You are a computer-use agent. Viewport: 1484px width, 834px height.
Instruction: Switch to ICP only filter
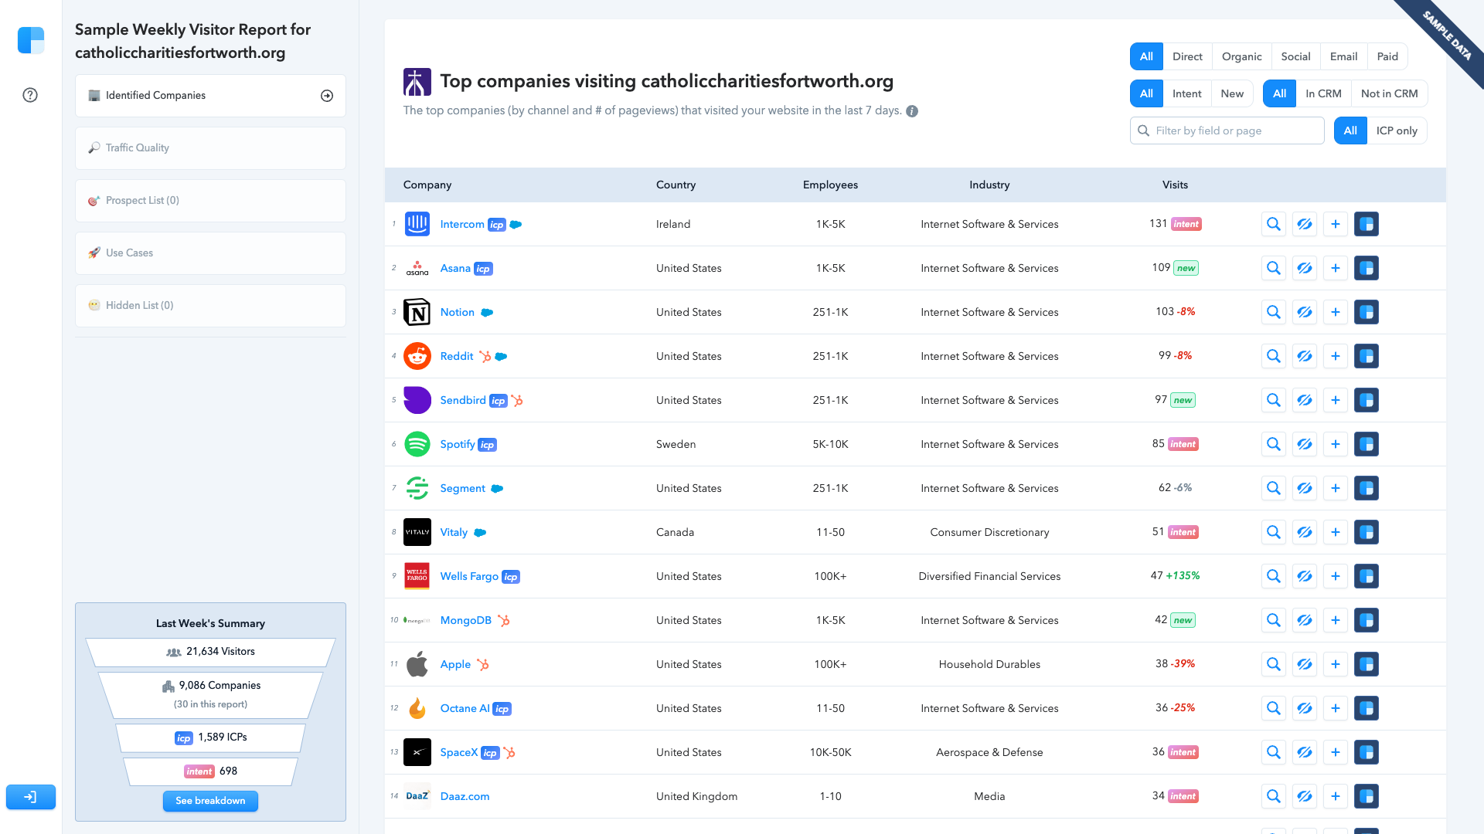click(x=1397, y=131)
